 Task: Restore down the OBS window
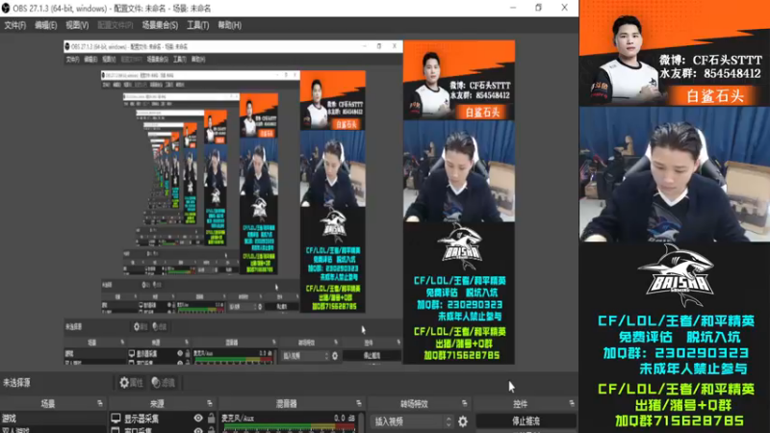coord(539,8)
